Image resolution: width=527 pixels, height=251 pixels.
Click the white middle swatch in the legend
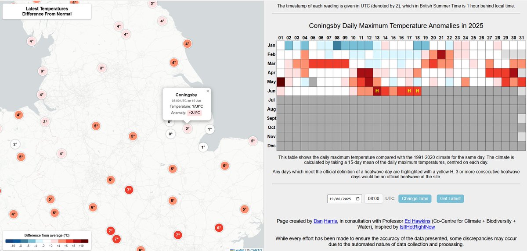click(47, 241)
